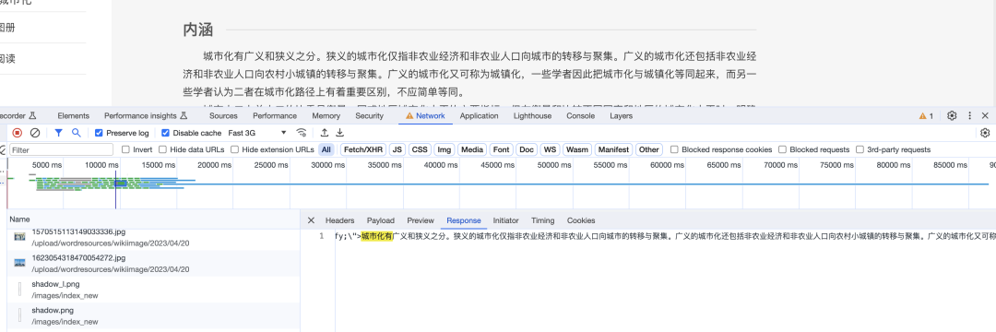This screenshot has width=996, height=332.
Task: Uncheck Preserve log checkbox
Action: 99,133
